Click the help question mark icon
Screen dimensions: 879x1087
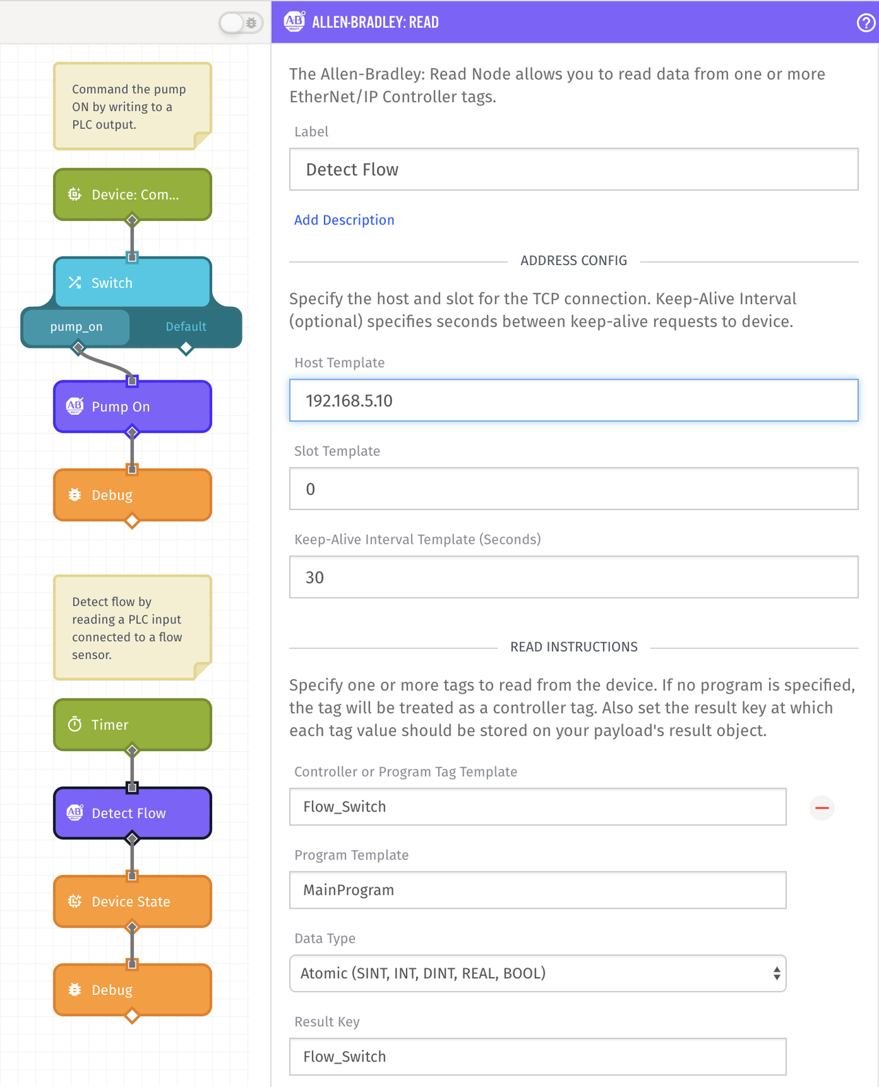click(x=865, y=23)
